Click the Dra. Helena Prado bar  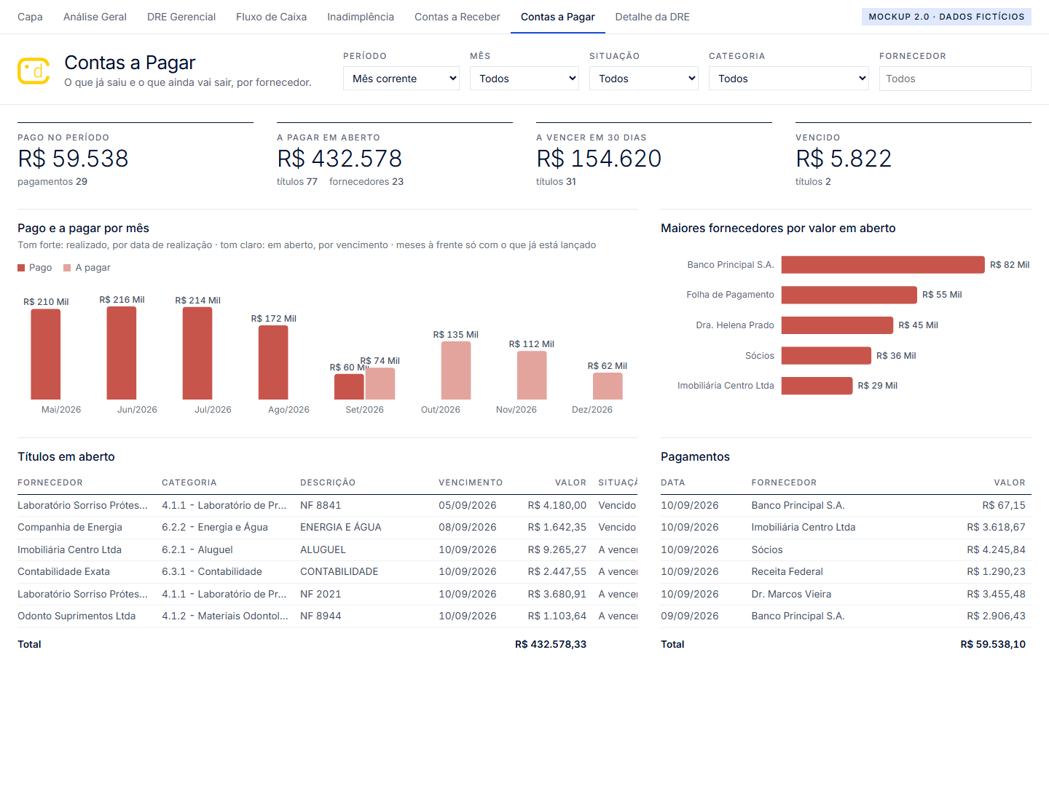[x=837, y=325]
